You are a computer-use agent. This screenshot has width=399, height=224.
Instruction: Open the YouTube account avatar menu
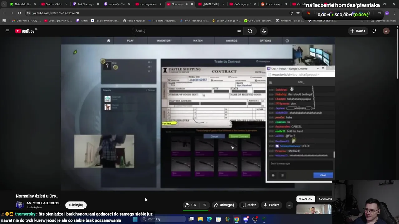coord(386,31)
